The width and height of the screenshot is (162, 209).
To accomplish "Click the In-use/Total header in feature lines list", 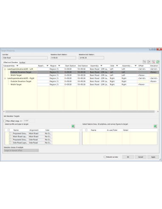I will pos(114,130).
